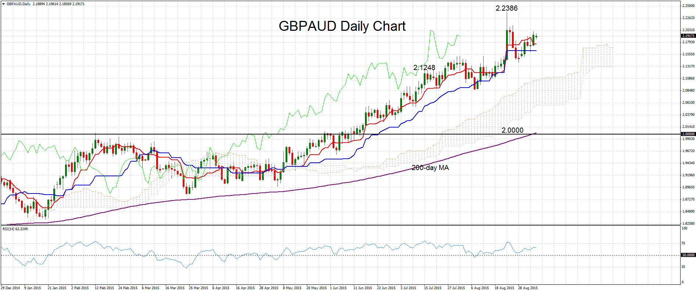Viewport: 696px width, 291px height.
Task: Click the 1 Jun 2015 date label
Action: 338,288
